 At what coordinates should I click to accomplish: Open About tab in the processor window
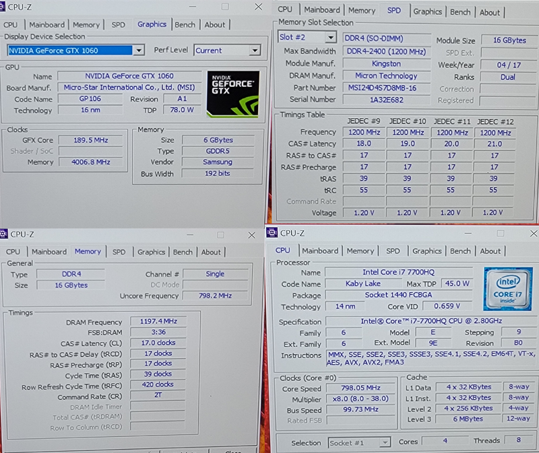(x=490, y=250)
